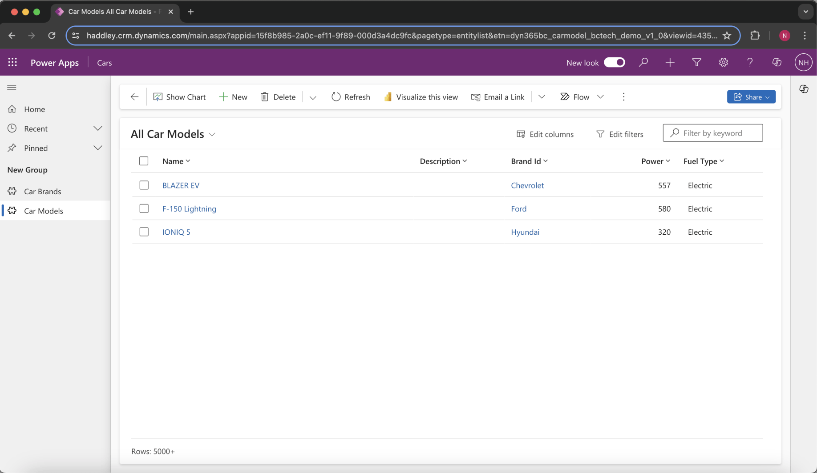This screenshot has width=817, height=473.
Task: Expand the Recent section in sidebar
Action: (97, 128)
